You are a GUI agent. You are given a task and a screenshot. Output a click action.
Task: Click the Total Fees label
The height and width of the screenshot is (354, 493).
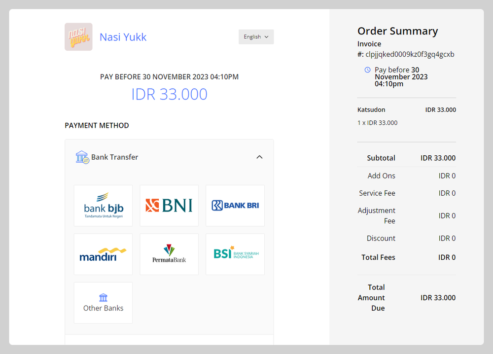(x=378, y=257)
